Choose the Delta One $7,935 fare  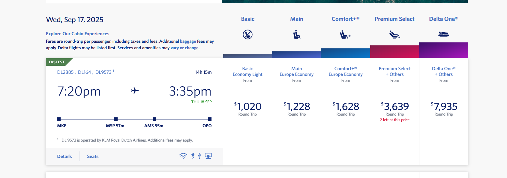pyautogui.click(x=444, y=107)
